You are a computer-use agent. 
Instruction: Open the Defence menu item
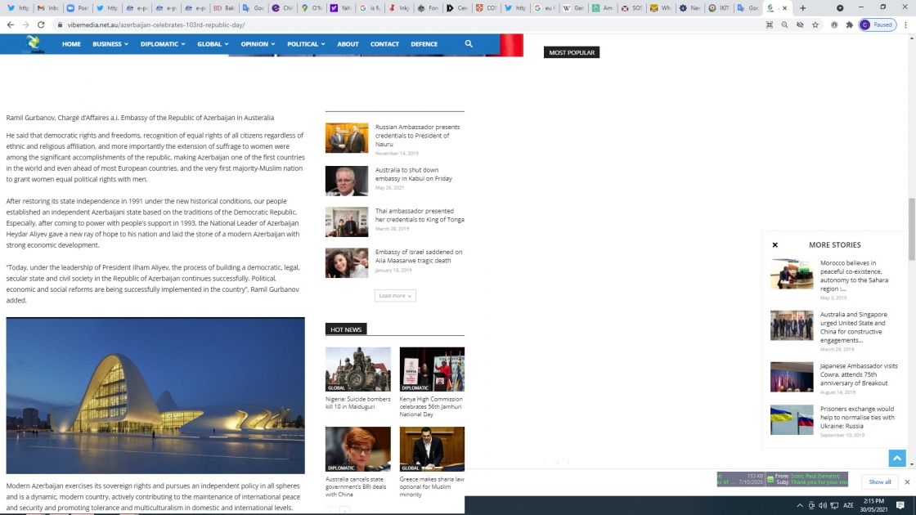[424, 44]
